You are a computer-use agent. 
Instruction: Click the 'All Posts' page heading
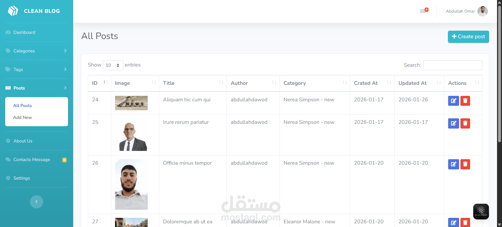pyautogui.click(x=100, y=36)
